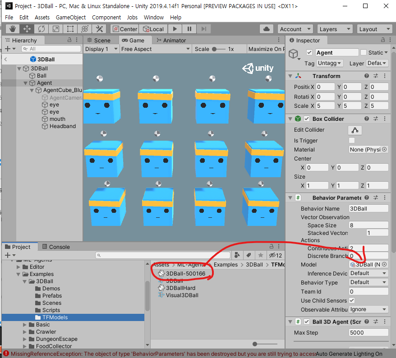Toggle Local handle rotation button
The width and height of the screenshot is (396, 358).
(x=153, y=29)
